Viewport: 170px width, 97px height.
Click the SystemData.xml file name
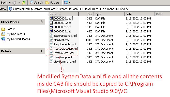pyautogui.click(x=64, y=53)
